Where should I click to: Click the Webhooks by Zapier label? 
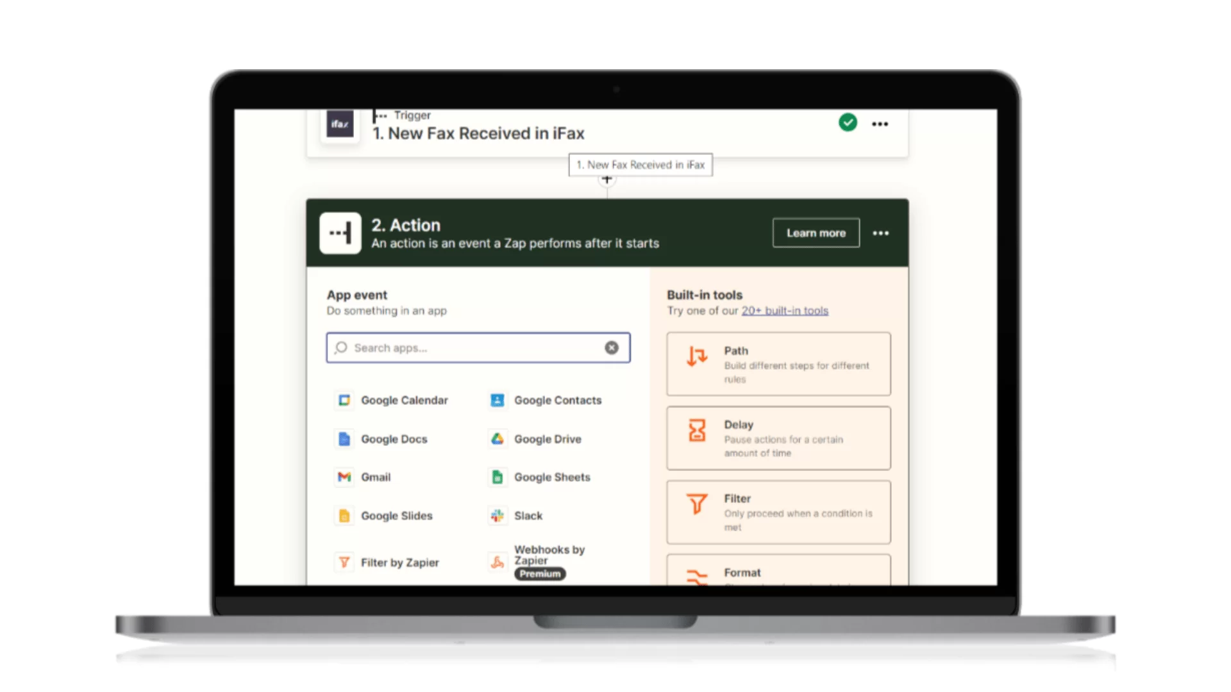tap(549, 555)
